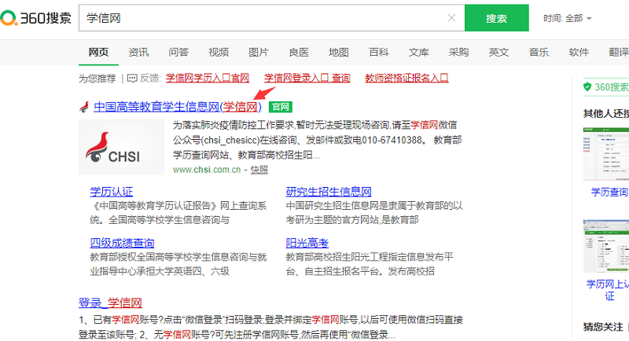Click the CHSI logo thumbnail
629x341 pixels.
pos(121,147)
